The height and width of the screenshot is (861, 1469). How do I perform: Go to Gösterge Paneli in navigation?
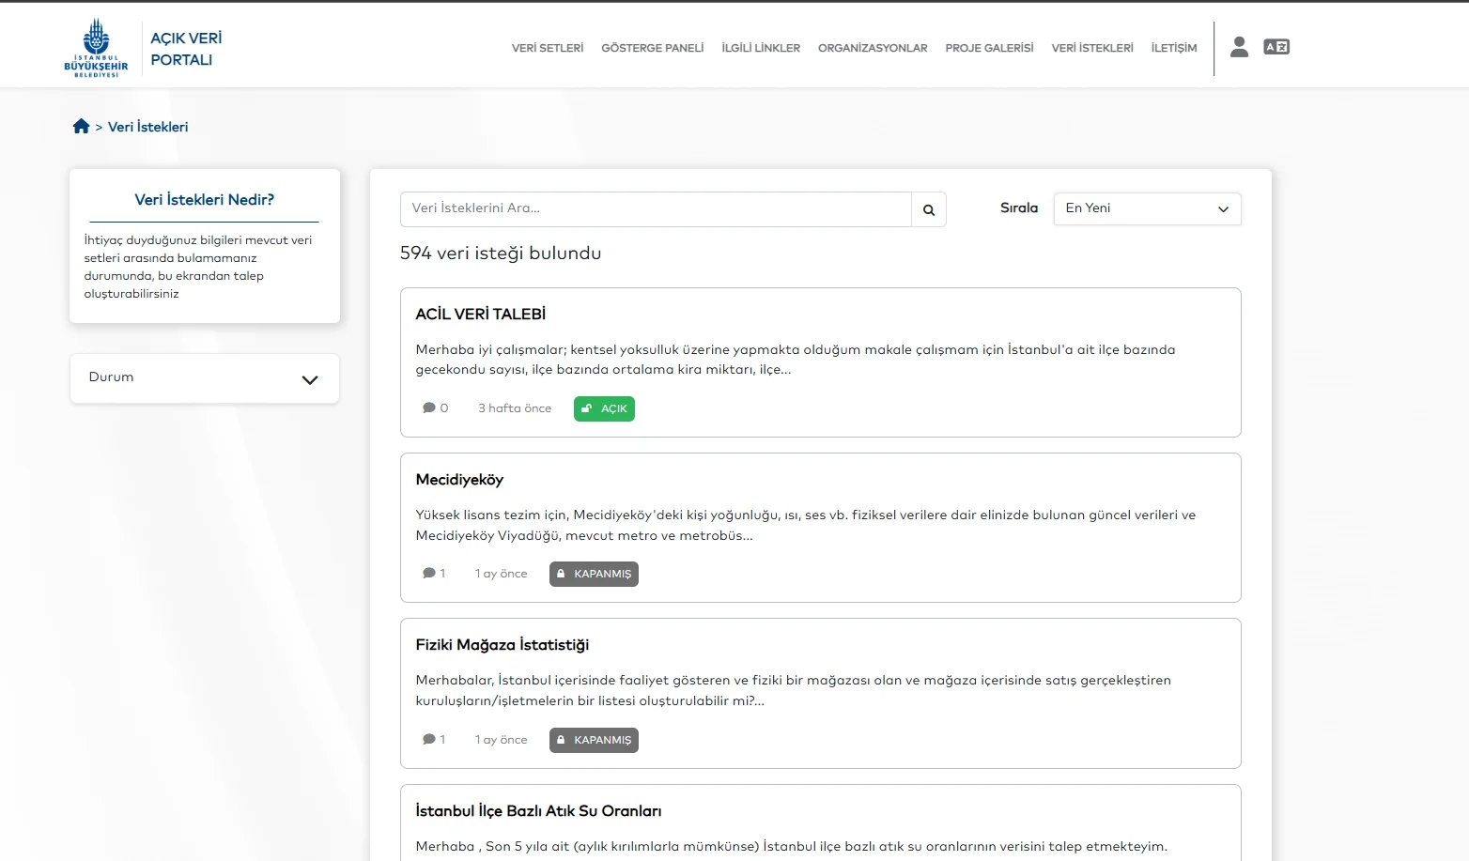coord(652,48)
